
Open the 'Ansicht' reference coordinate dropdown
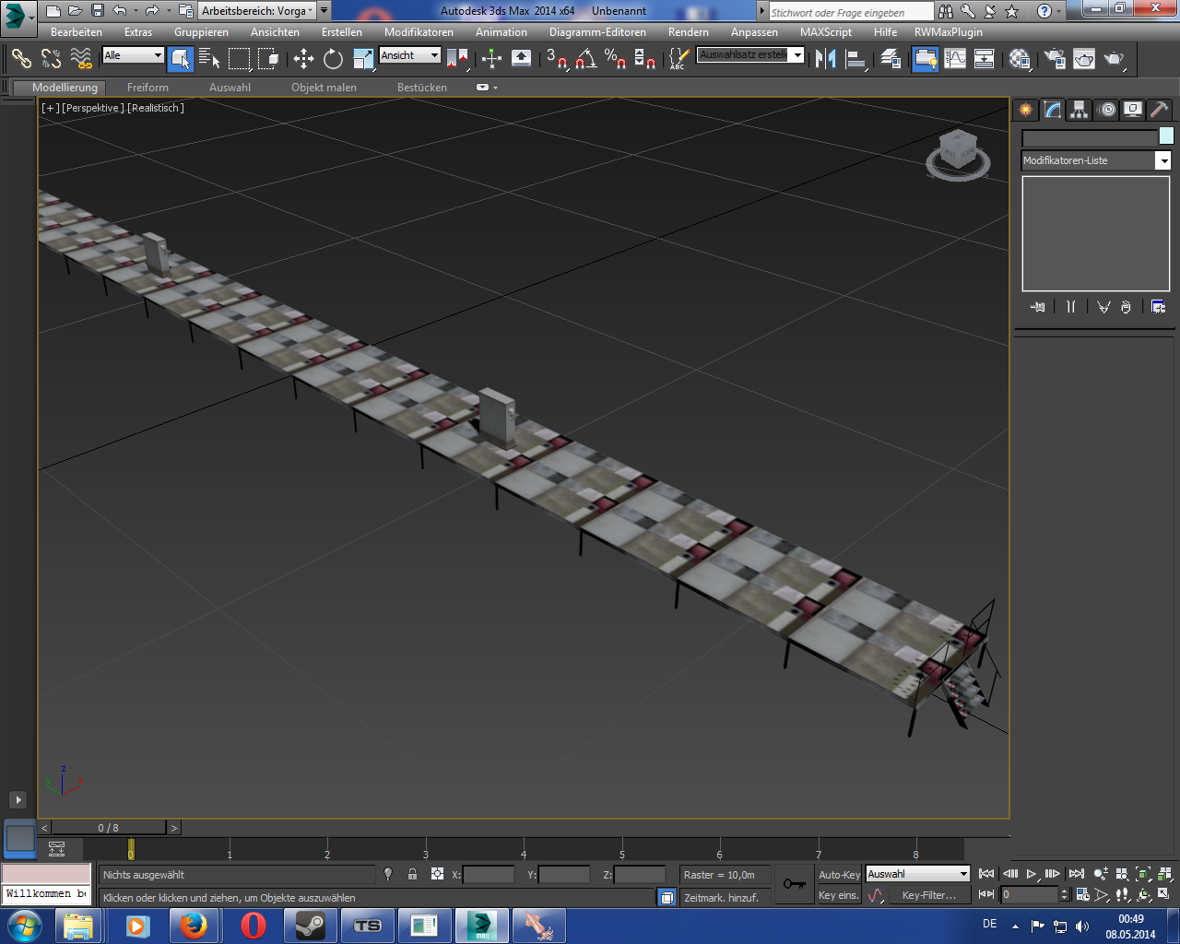point(410,55)
